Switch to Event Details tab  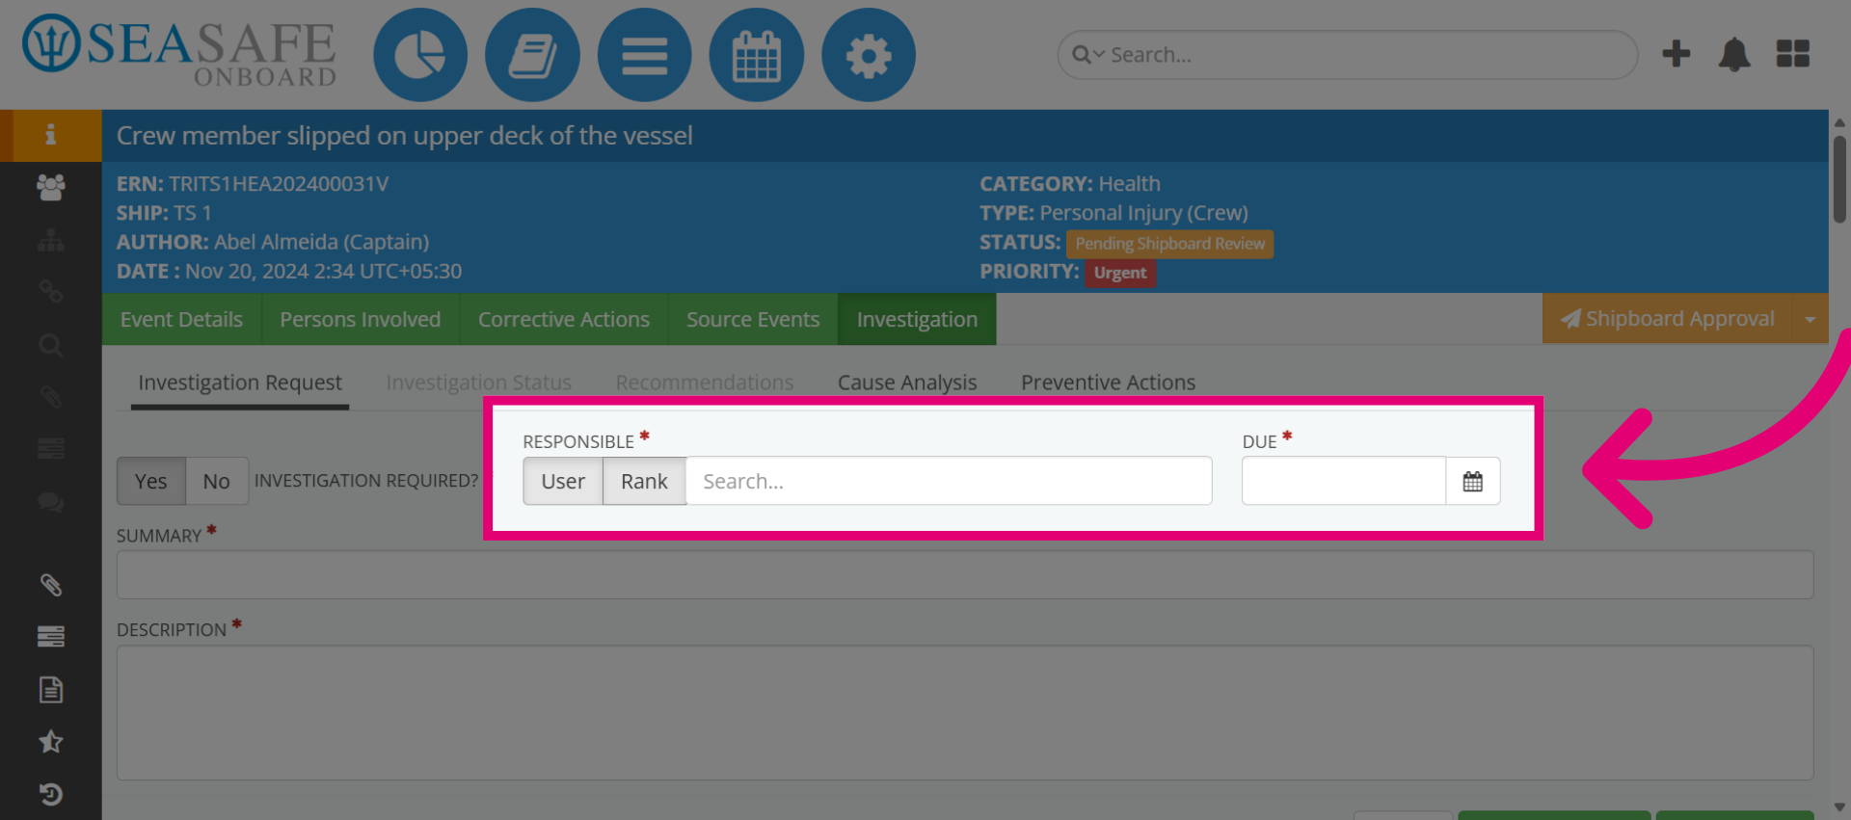pyautogui.click(x=181, y=319)
